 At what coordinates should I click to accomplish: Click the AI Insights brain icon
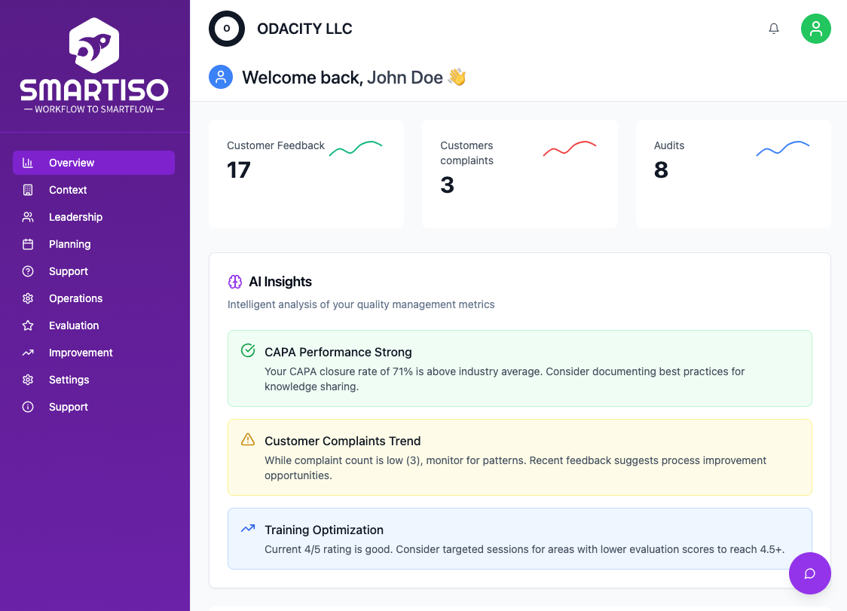tap(235, 282)
